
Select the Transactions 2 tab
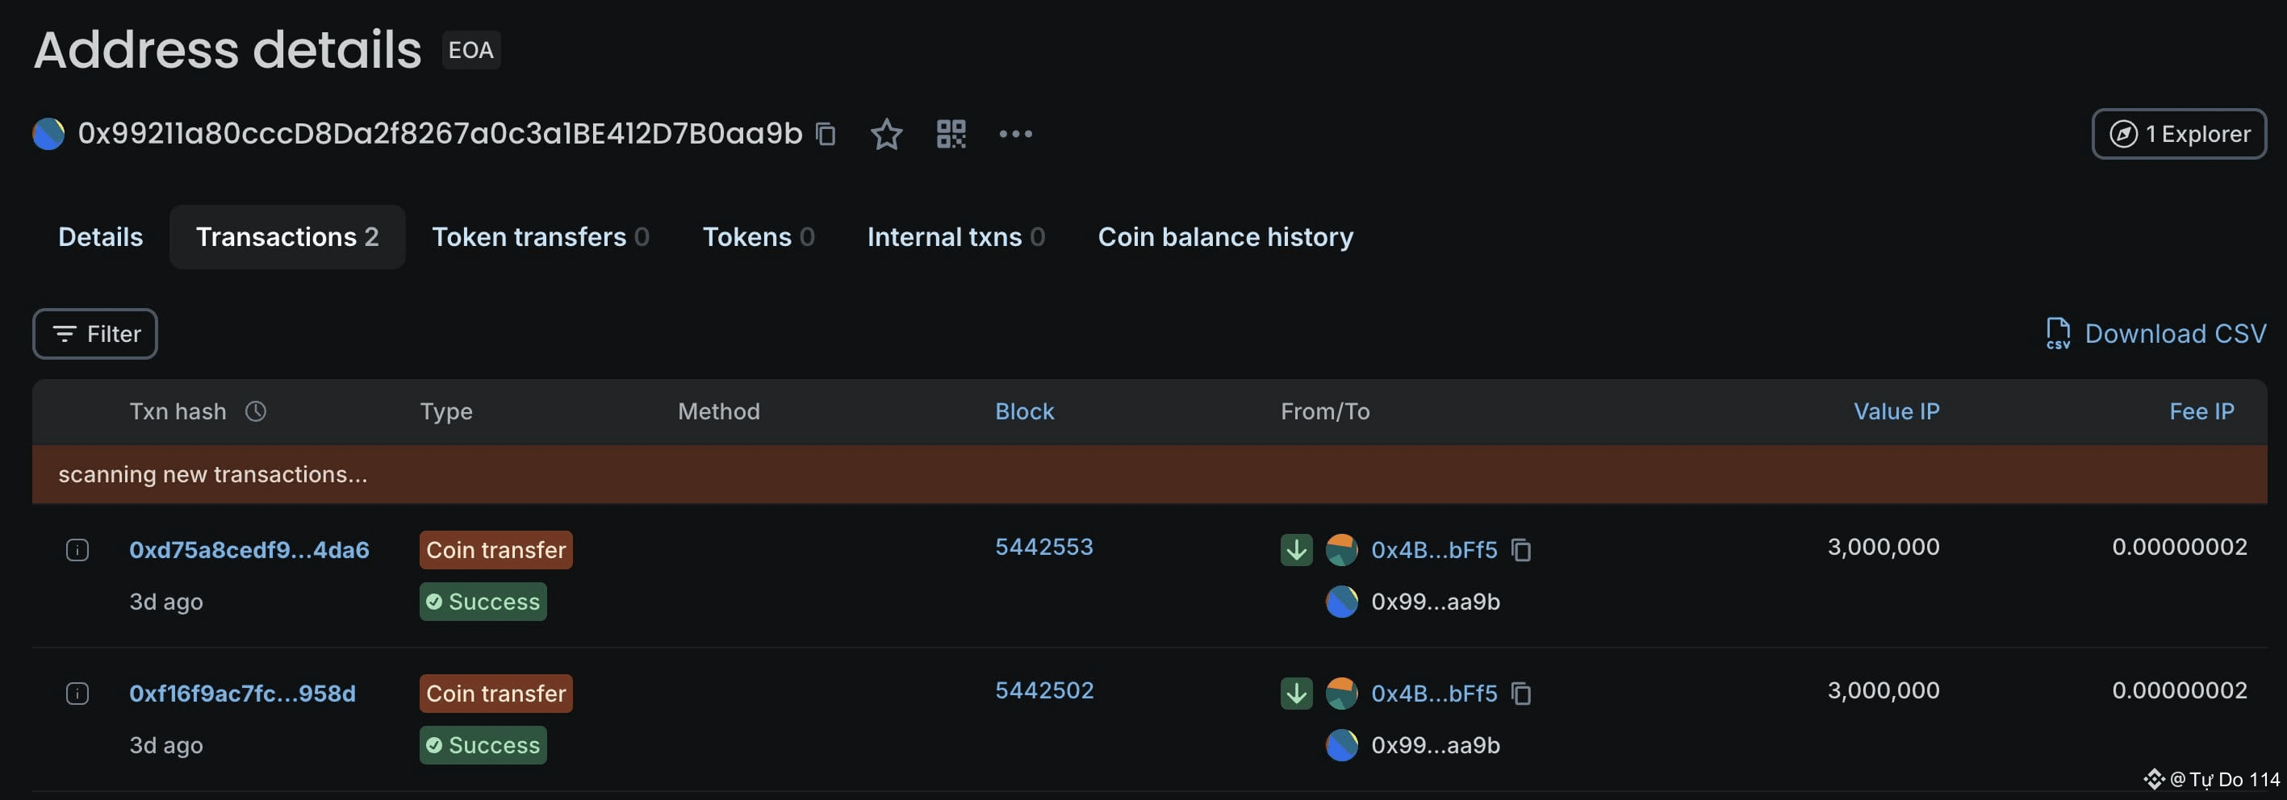tap(286, 237)
